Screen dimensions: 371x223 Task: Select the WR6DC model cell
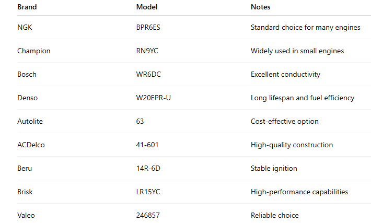[148, 74]
